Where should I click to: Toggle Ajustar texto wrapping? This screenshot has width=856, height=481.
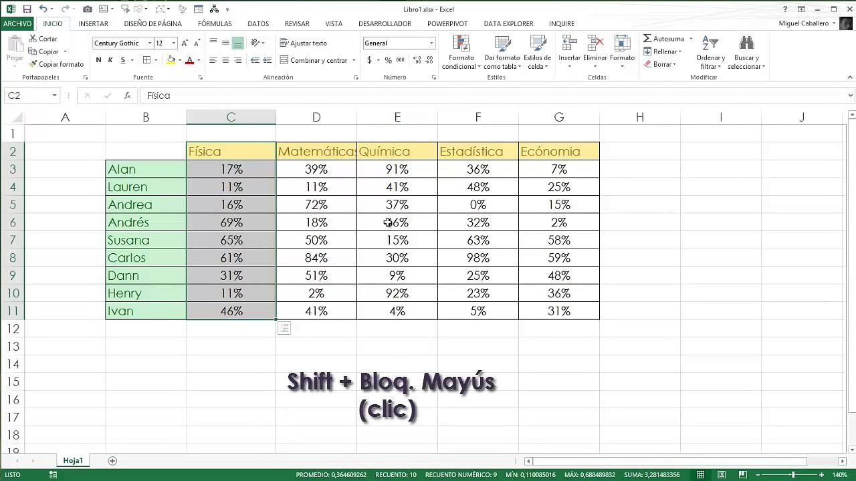pos(304,43)
